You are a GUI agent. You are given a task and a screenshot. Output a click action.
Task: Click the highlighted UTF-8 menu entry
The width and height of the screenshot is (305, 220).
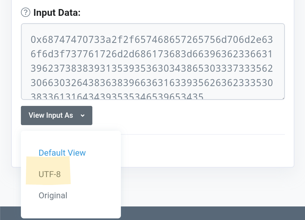coord(48,171)
